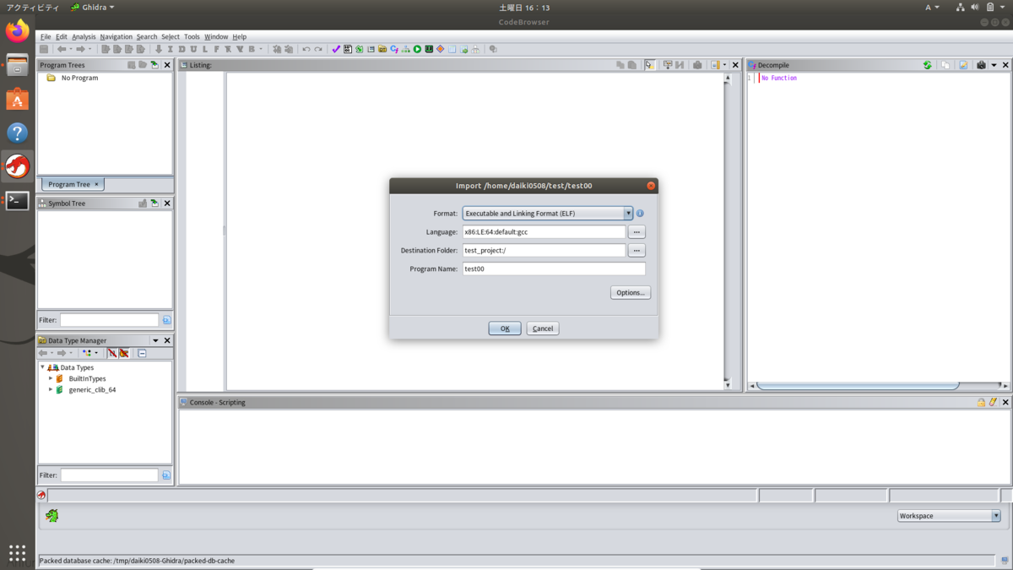Click the green play toolbar icon

417,49
